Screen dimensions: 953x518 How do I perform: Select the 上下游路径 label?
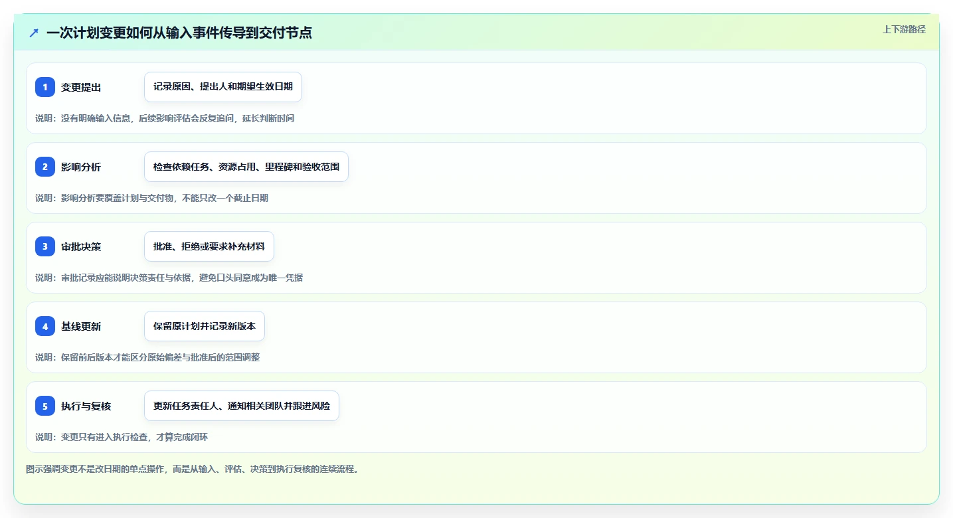coord(904,29)
